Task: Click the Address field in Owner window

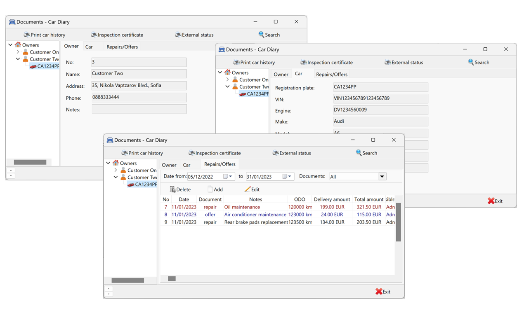Action: click(x=139, y=86)
